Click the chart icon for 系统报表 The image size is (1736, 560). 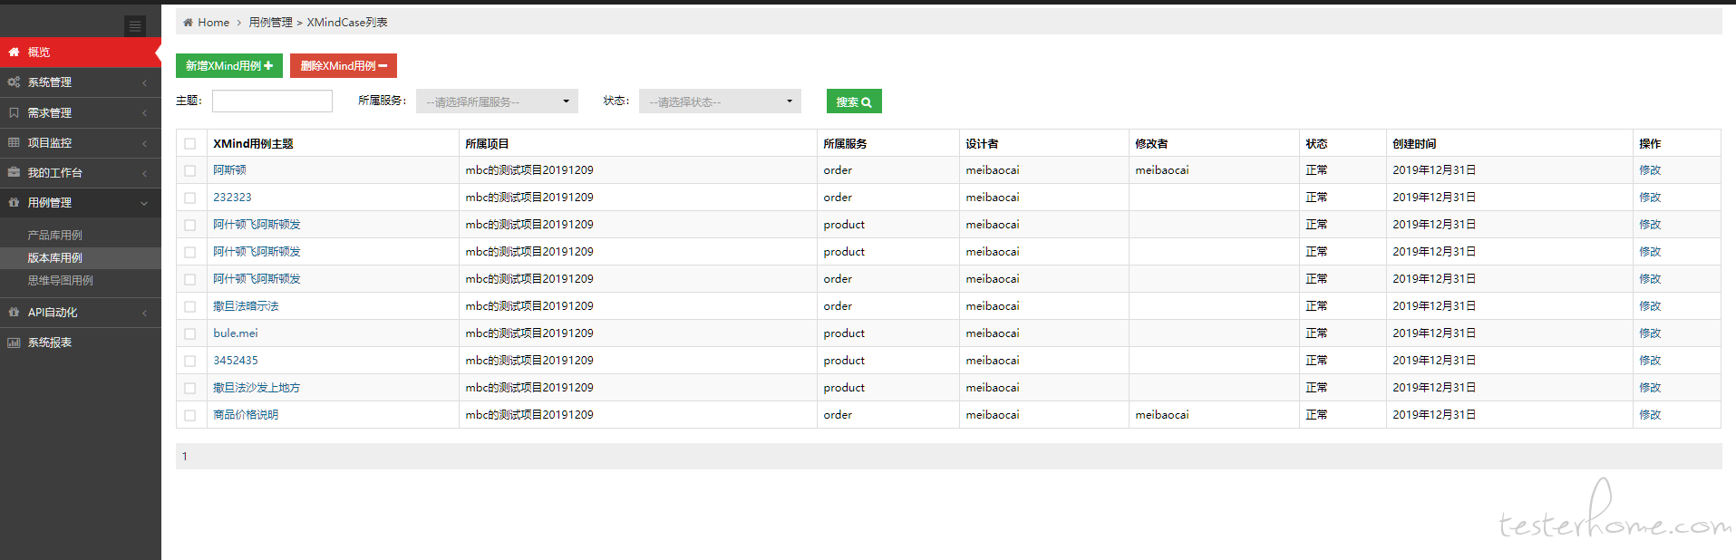(x=14, y=343)
